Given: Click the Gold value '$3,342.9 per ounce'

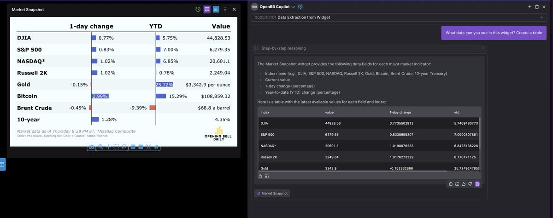Looking at the screenshot, I should (x=208, y=85).
